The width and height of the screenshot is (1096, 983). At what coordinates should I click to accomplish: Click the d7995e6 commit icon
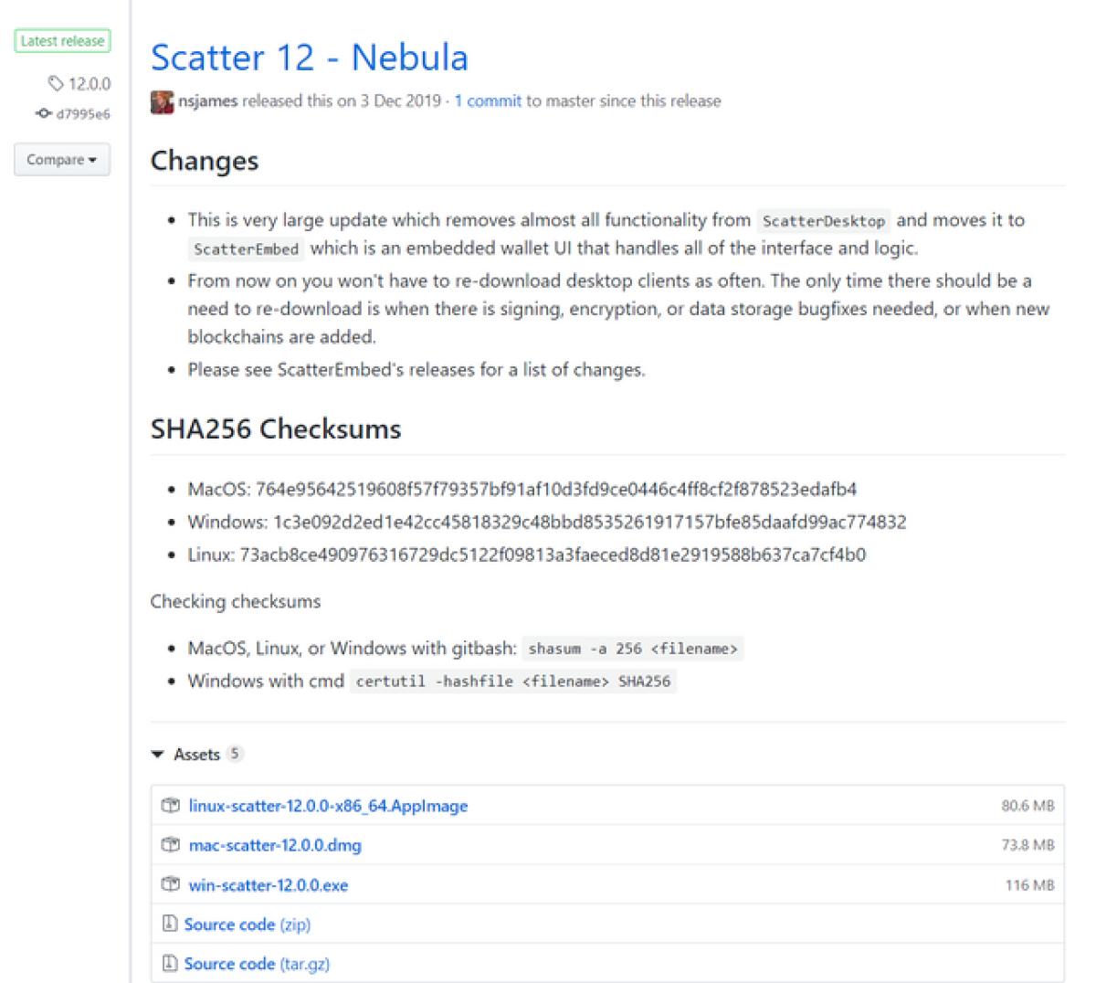(43, 114)
